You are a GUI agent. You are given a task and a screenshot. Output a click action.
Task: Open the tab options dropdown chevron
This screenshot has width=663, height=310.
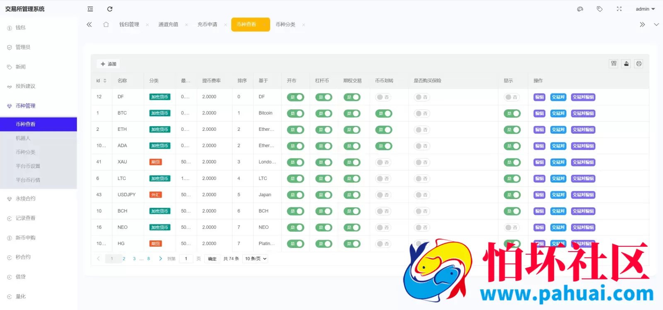click(x=656, y=24)
